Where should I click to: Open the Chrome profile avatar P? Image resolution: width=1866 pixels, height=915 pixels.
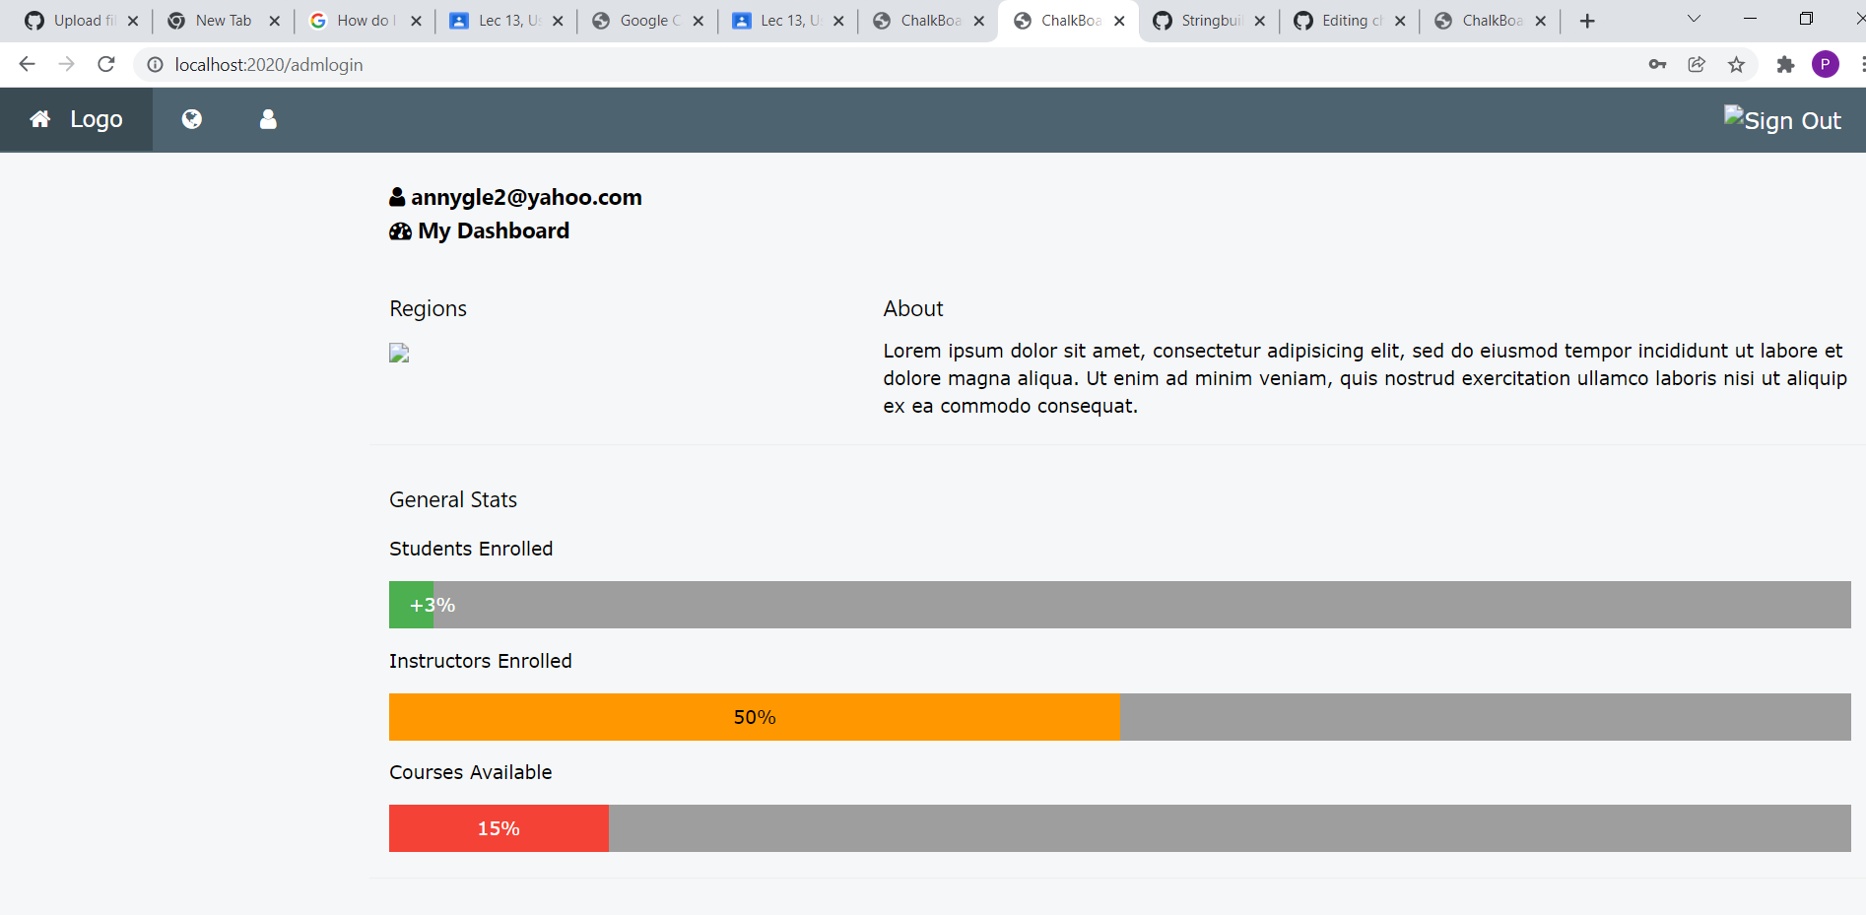click(x=1825, y=64)
